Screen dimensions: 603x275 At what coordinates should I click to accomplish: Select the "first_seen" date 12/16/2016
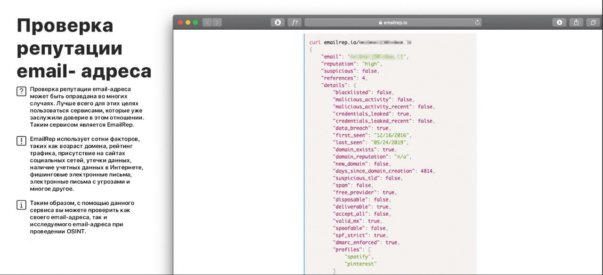394,135
